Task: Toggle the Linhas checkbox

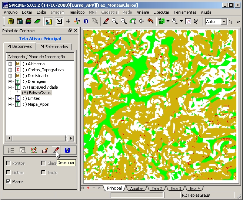Action: click(9, 173)
